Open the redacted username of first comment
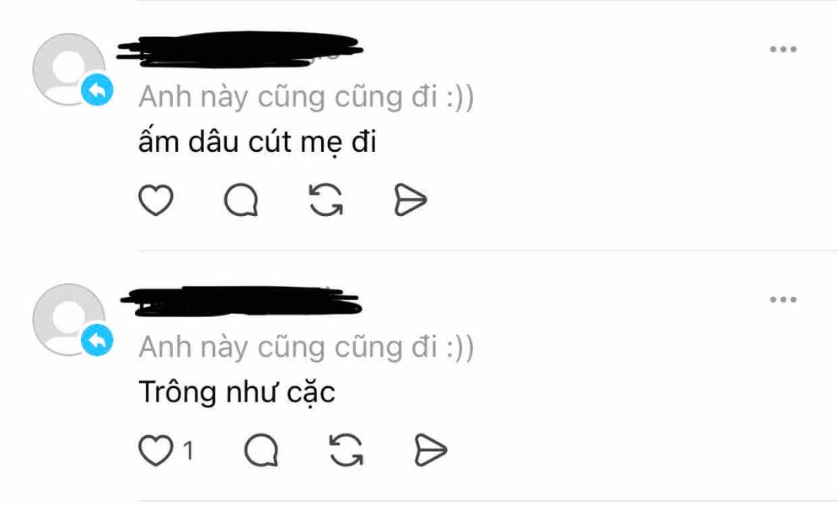The height and width of the screenshot is (506, 838). tap(240, 51)
